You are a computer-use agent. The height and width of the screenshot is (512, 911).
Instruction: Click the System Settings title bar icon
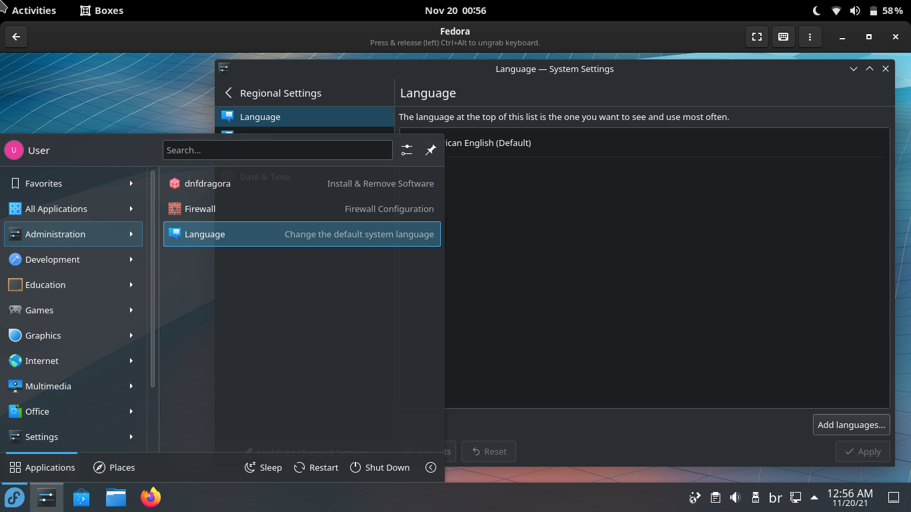pos(224,68)
